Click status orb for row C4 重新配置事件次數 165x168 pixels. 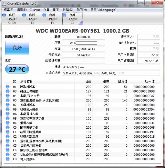click(x=7, y=141)
